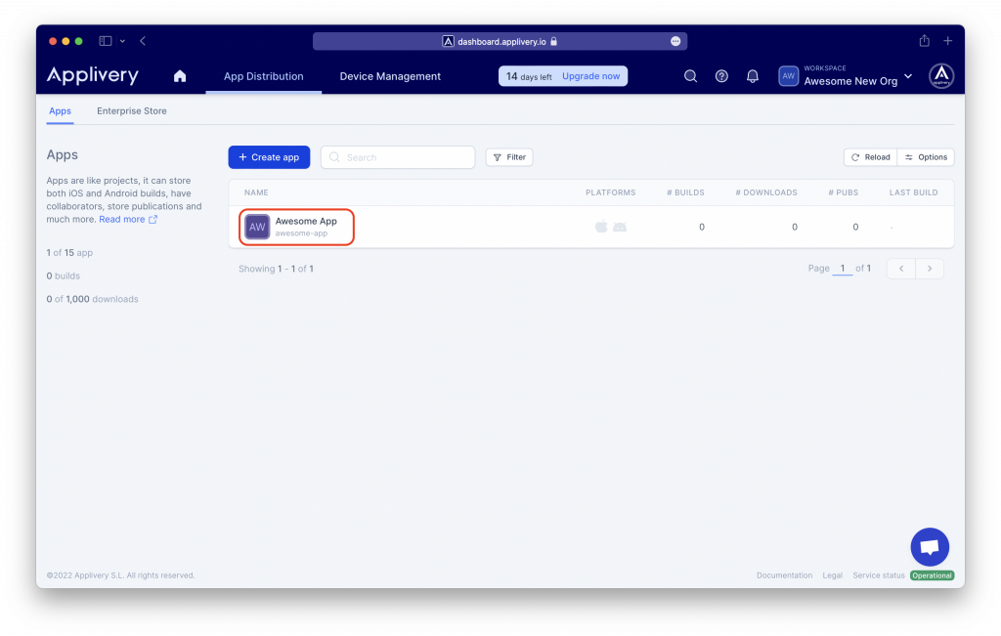
Task: Click the Filter button
Action: point(509,157)
